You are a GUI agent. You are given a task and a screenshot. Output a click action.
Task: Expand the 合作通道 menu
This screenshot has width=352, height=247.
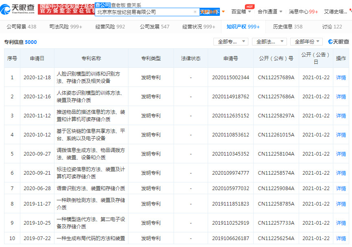[x=269, y=12]
